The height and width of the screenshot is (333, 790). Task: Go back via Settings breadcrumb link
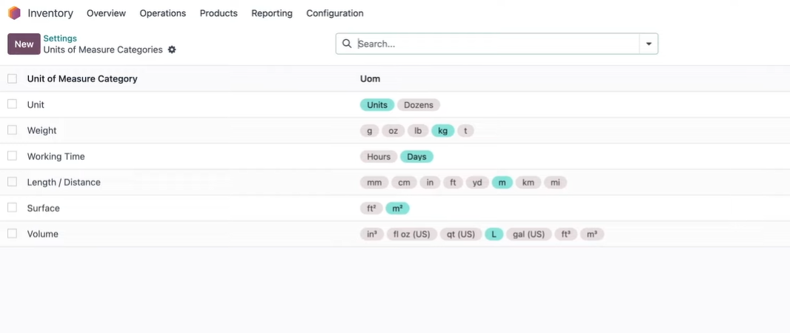pyautogui.click(x=60, y=38)
